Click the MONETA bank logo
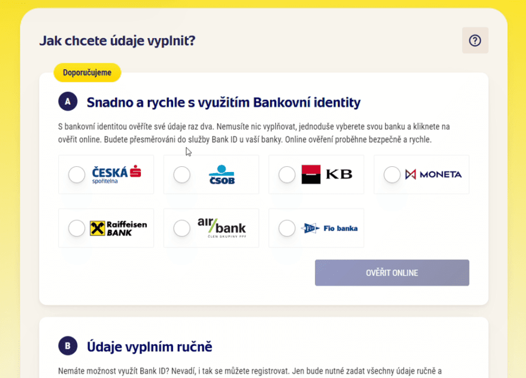The width and height of the screenshot is (526, 378). coord(433,174)
